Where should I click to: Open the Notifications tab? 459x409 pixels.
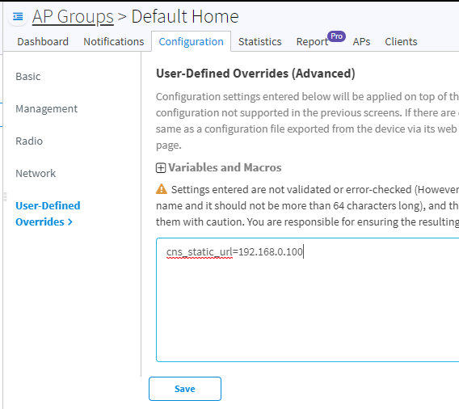pyautogui.click(x=114, y=41)
